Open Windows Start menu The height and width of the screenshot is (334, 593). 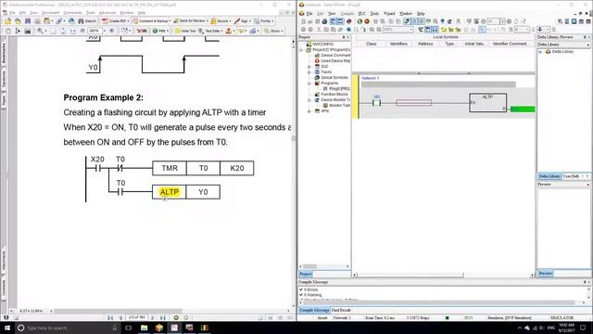click(x=6, y=328)
